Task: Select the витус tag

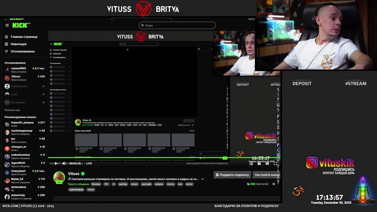Action: pyautogui.click(x=189, y=184)
